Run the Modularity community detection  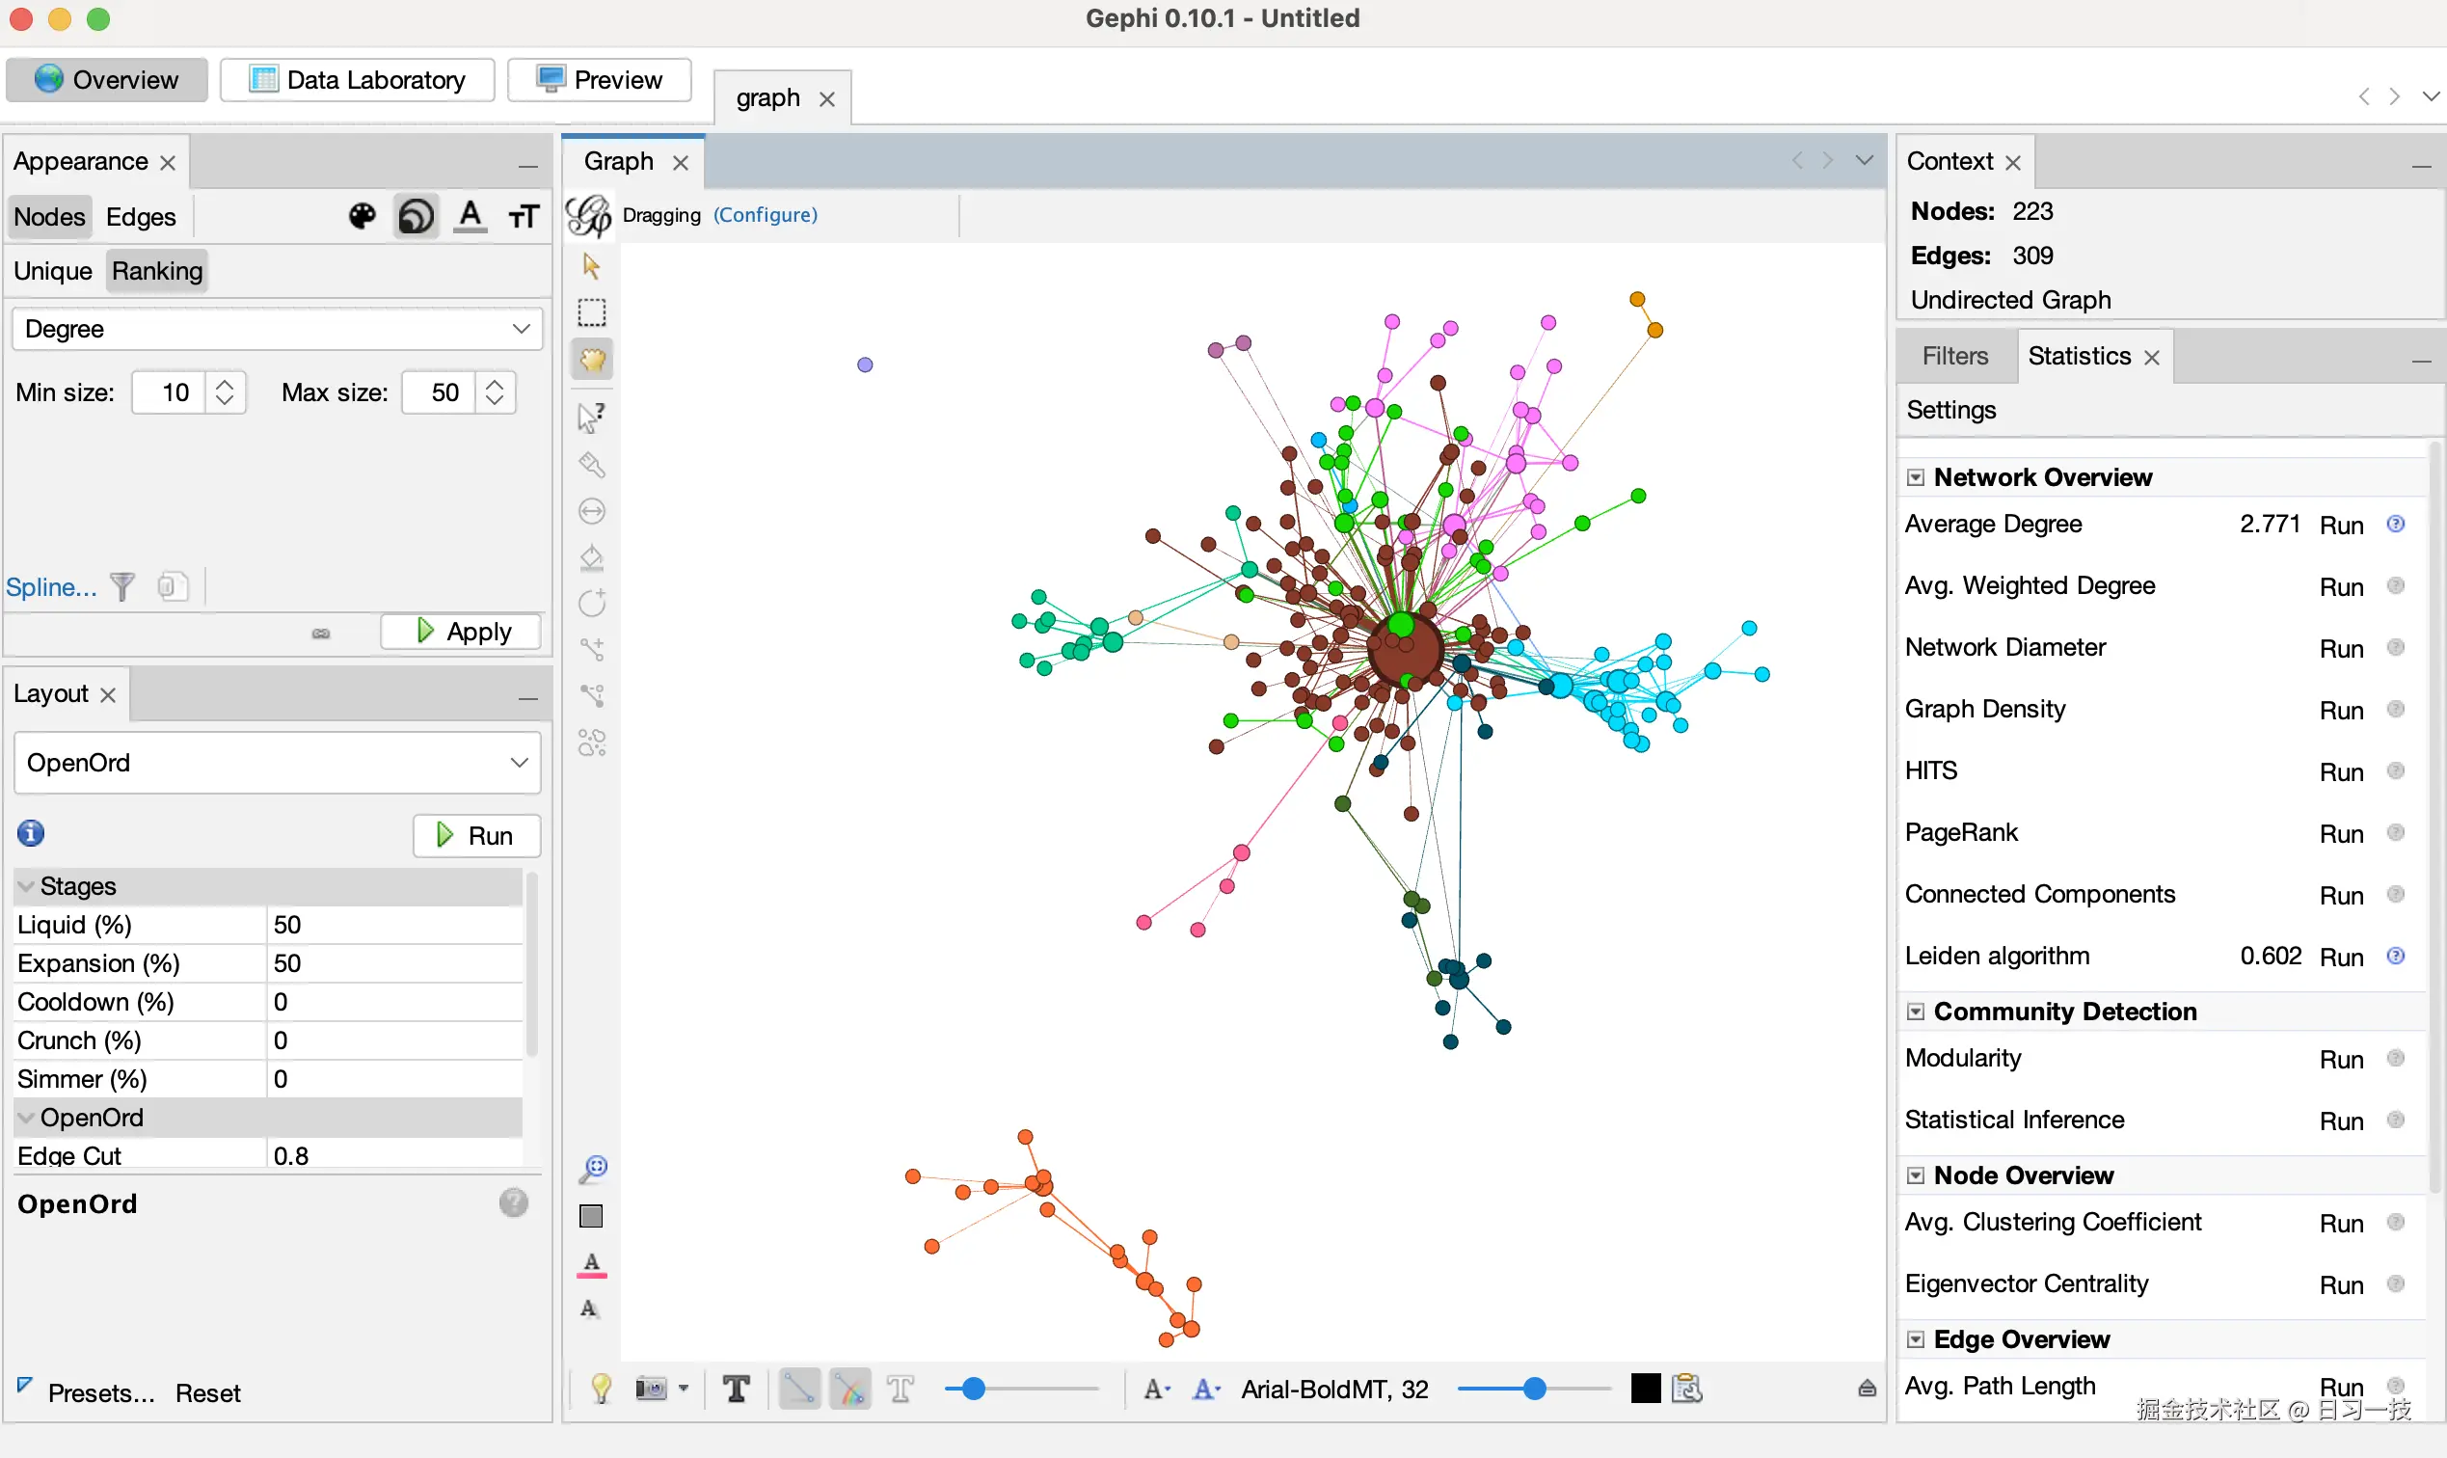(x=2341, y=1058)
